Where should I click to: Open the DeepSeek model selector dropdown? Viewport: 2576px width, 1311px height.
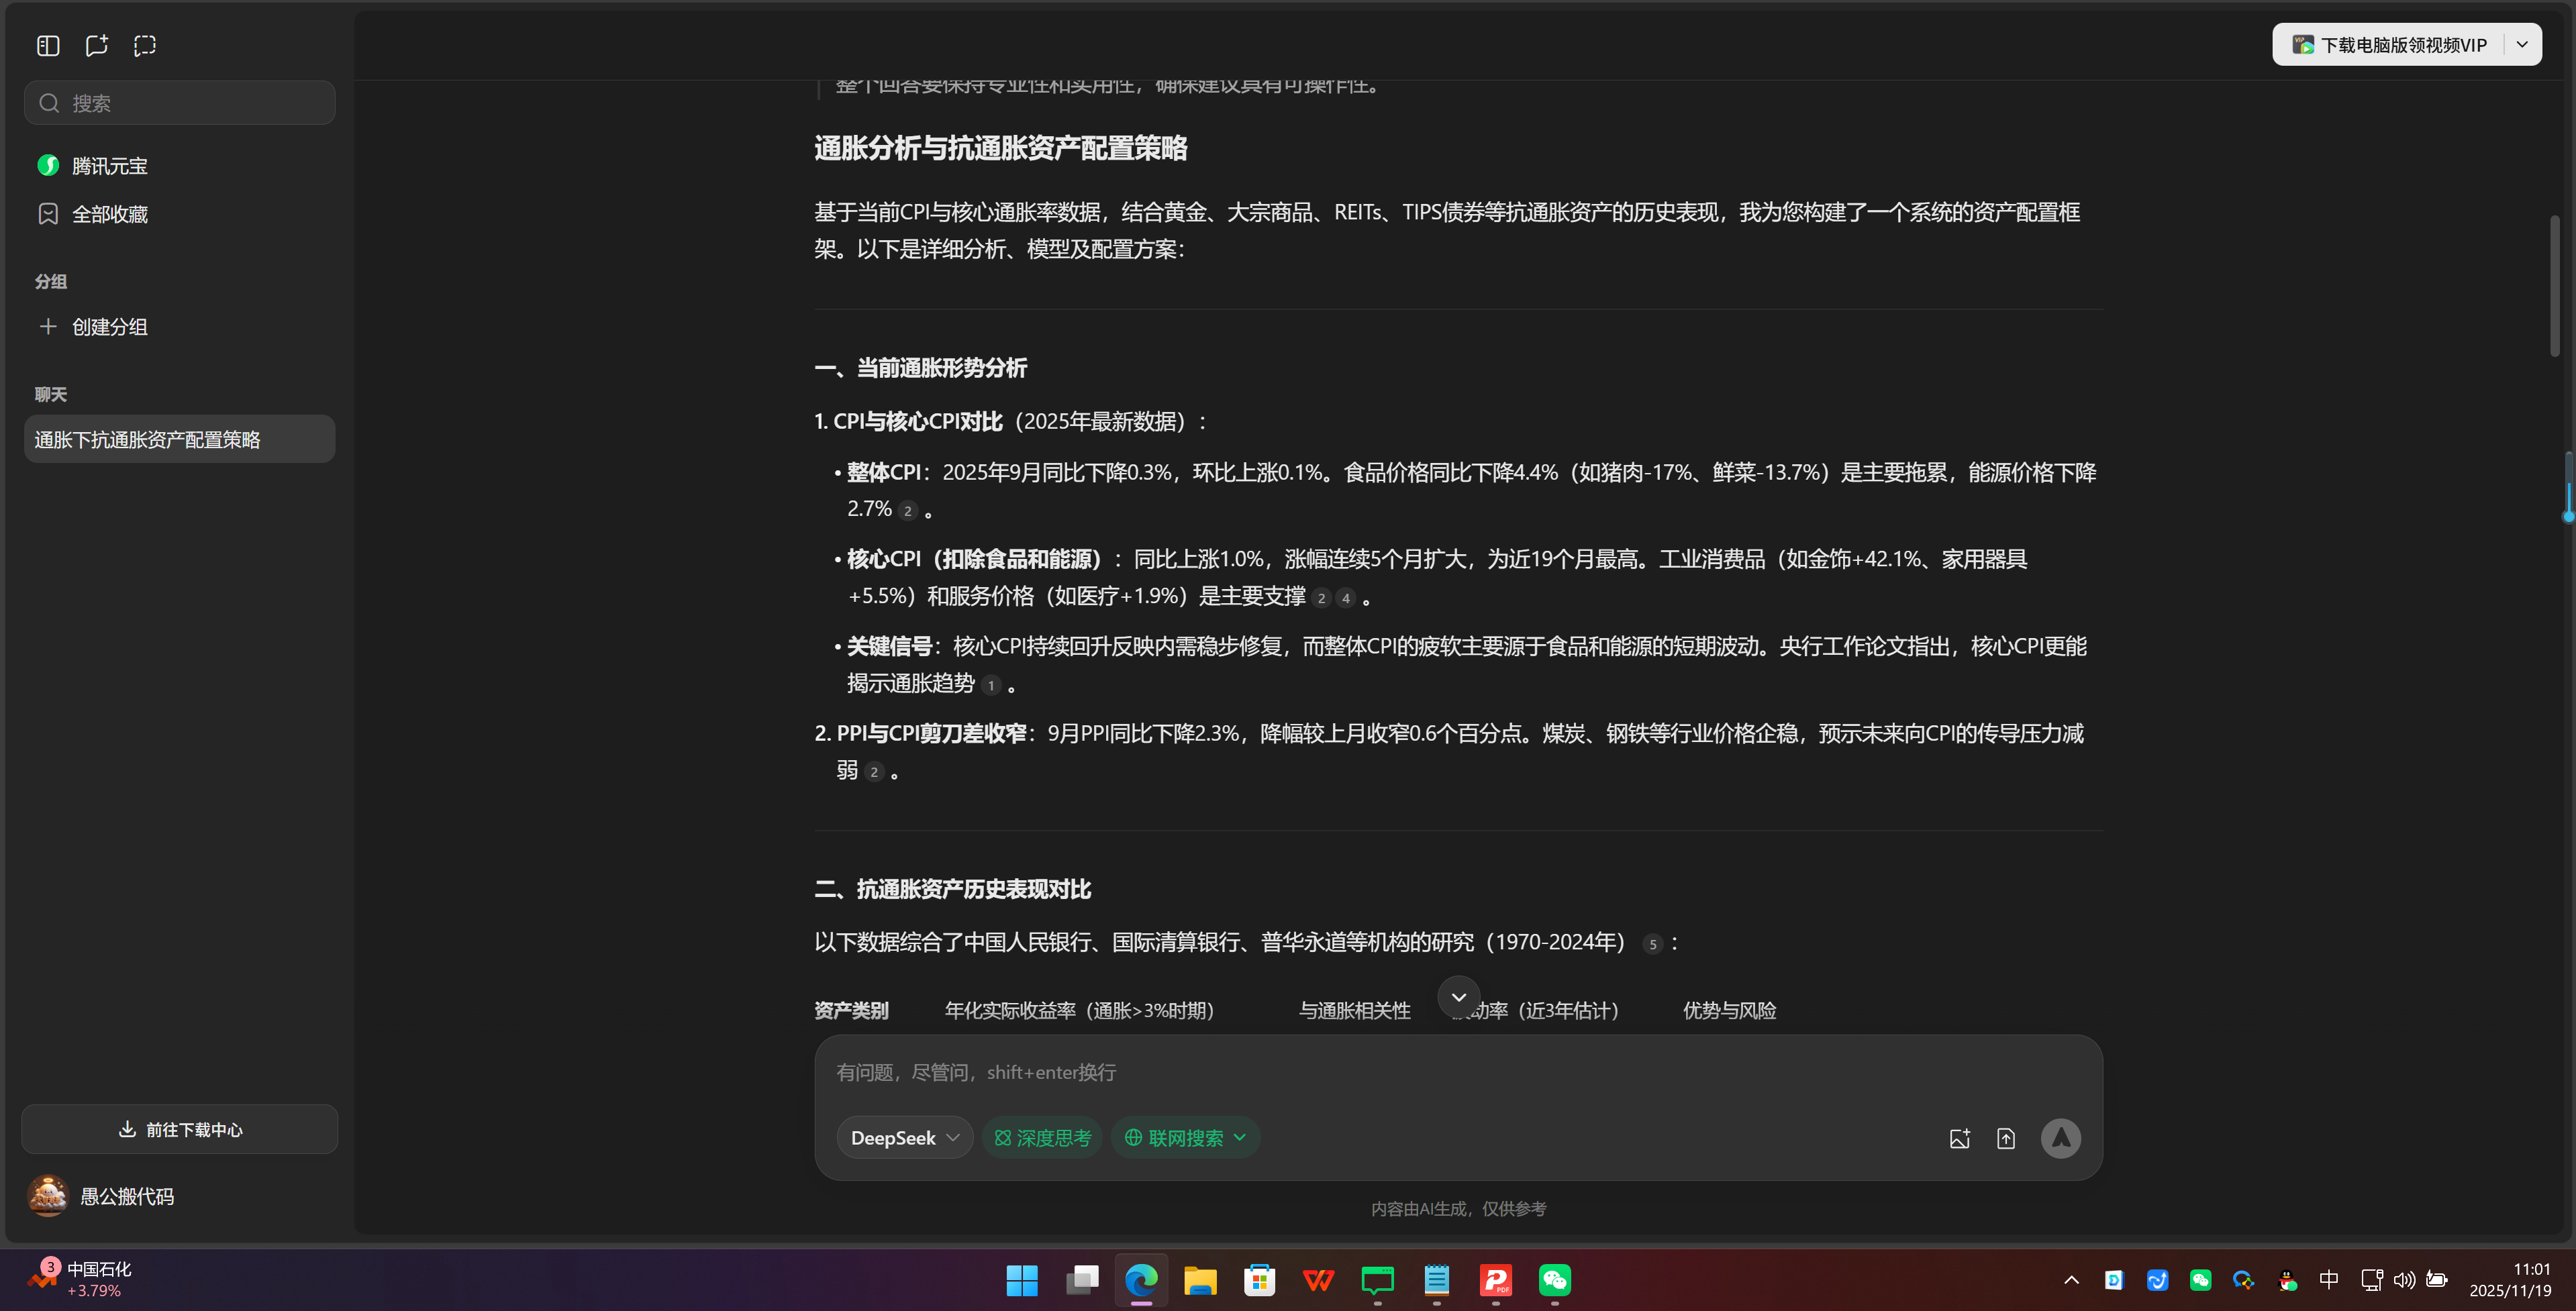pyautogui.click(x=903, y=1137)
